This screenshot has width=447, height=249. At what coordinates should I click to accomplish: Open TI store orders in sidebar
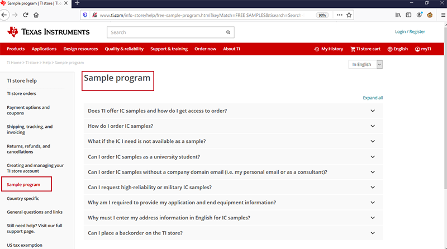[x=21, y=93]
